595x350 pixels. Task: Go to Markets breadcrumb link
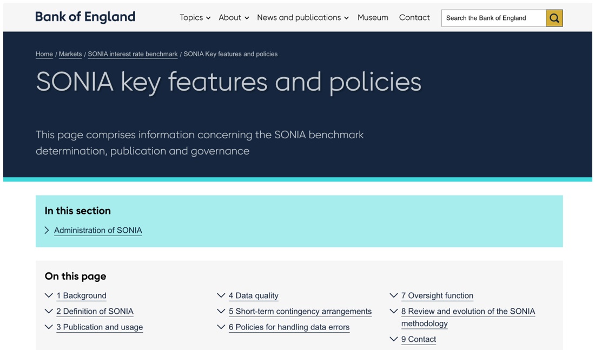(70, 54)
